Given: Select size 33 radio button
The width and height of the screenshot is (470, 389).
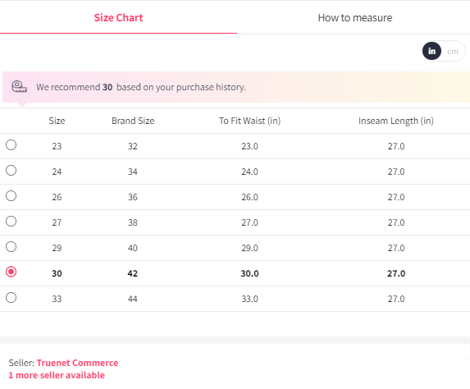Looking at the screenshot, I should click(11, 298).
